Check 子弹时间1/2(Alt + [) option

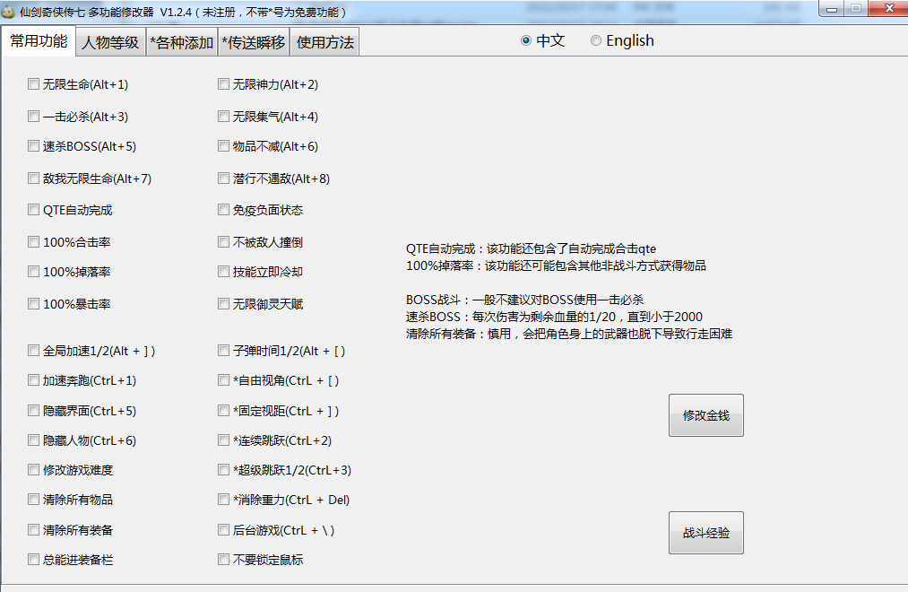coord(223,351)
